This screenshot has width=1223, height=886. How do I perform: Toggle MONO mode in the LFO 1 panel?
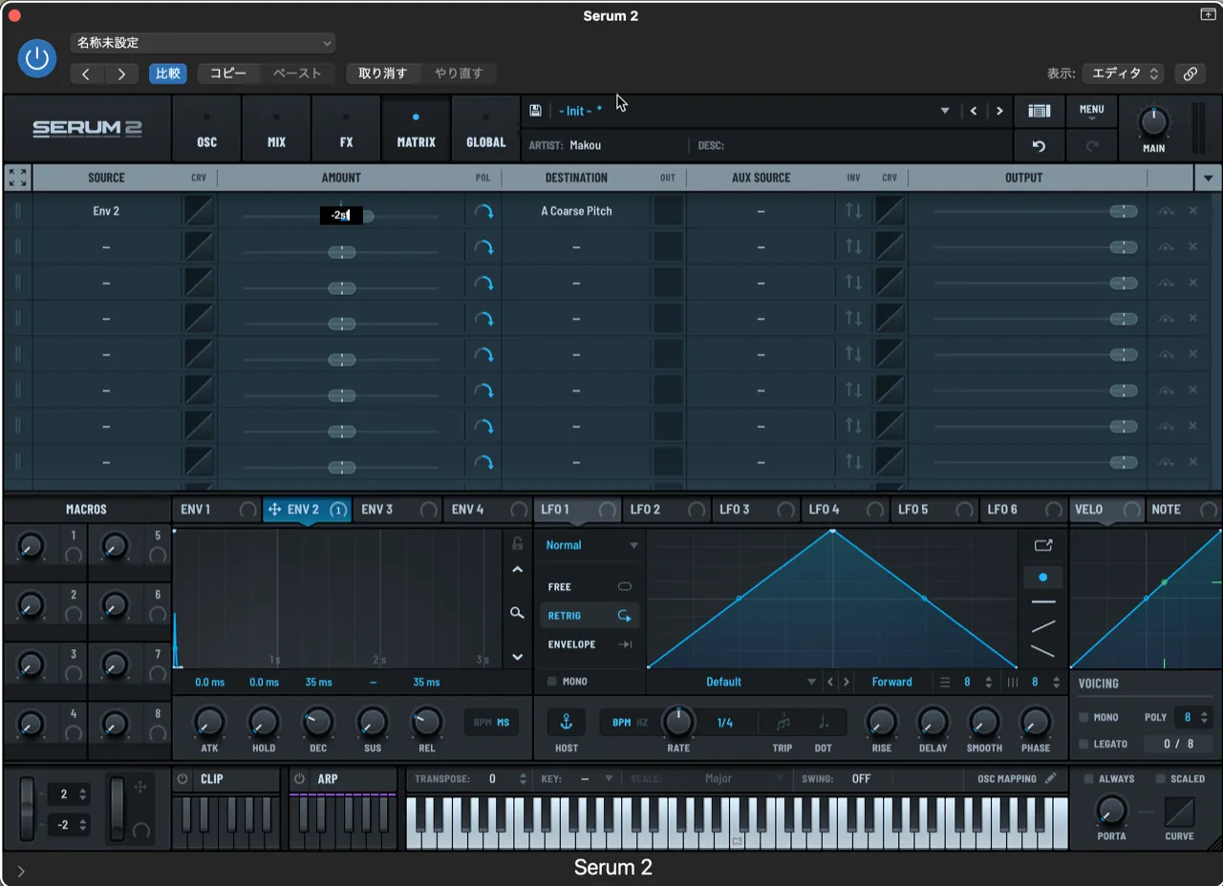pos(552,682)
